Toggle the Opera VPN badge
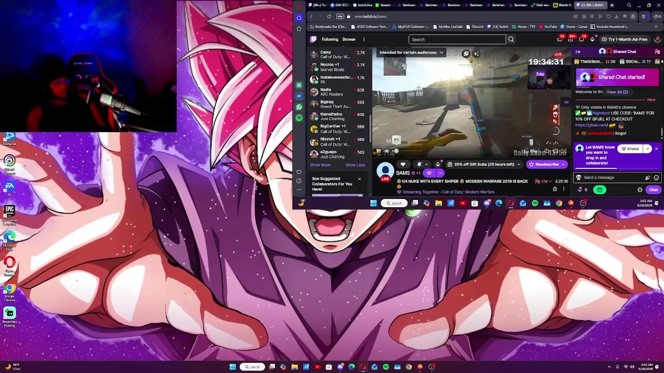Image resolution: width=664 pixels, height=373 pixels. (340, 17)
